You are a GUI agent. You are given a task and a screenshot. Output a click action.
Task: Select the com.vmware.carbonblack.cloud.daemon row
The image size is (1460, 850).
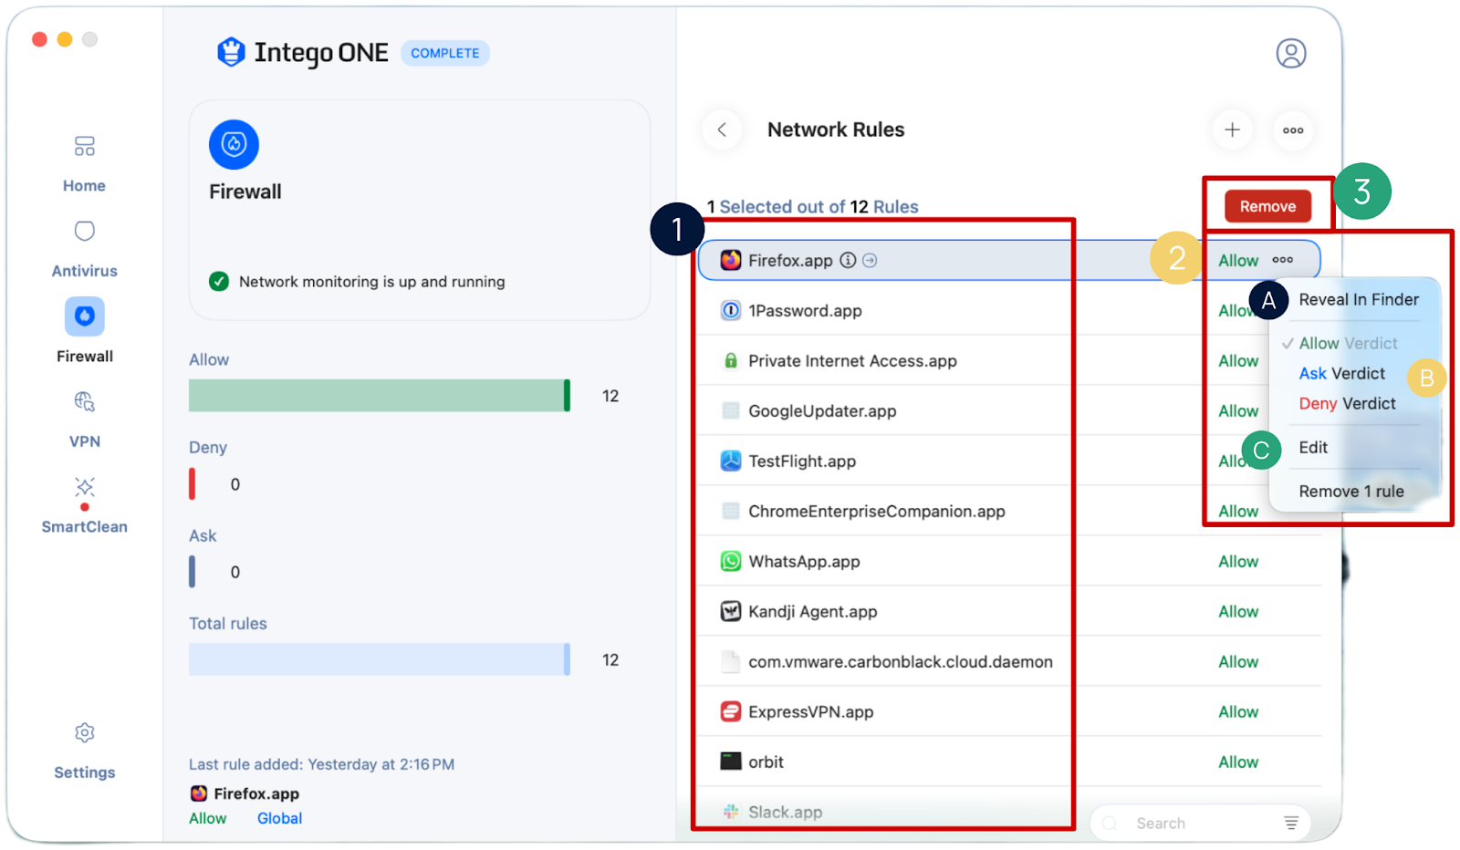coord(1009,661)
